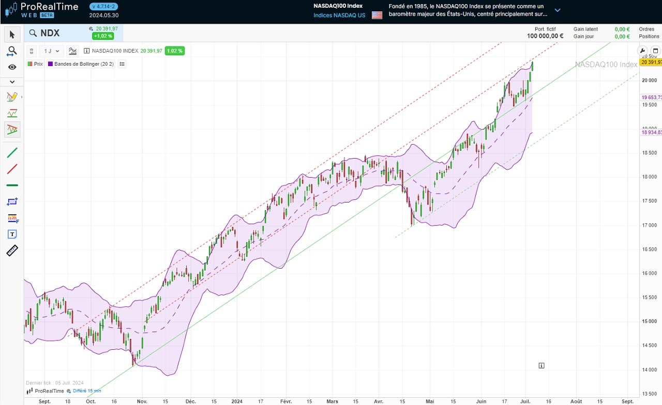Collapse the sidebar chevron below the eye
662x405 pixels.
[12, 82]
